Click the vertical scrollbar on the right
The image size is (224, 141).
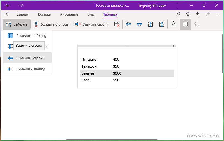222,54
